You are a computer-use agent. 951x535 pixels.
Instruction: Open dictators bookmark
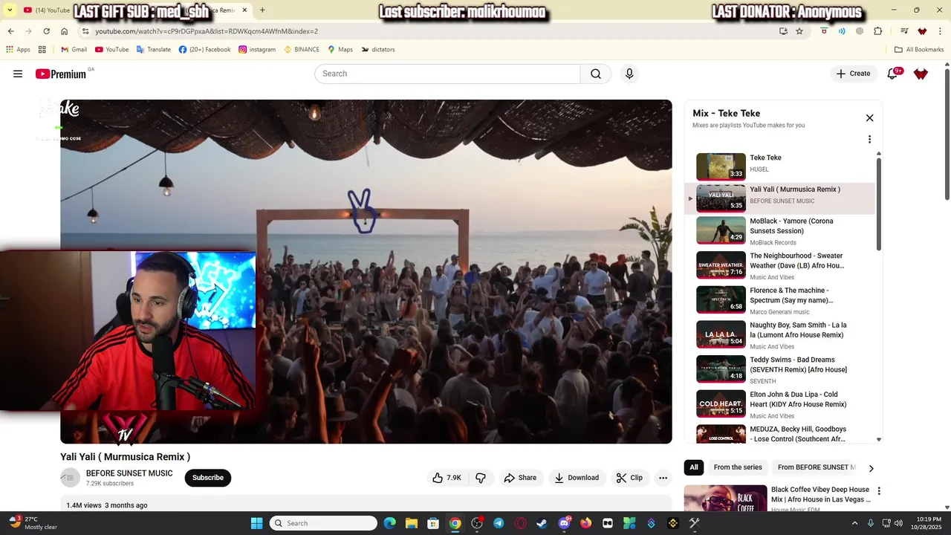tap(377, 50)
